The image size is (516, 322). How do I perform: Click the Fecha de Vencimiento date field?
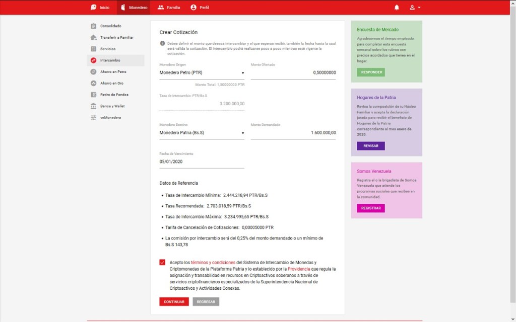202,162
